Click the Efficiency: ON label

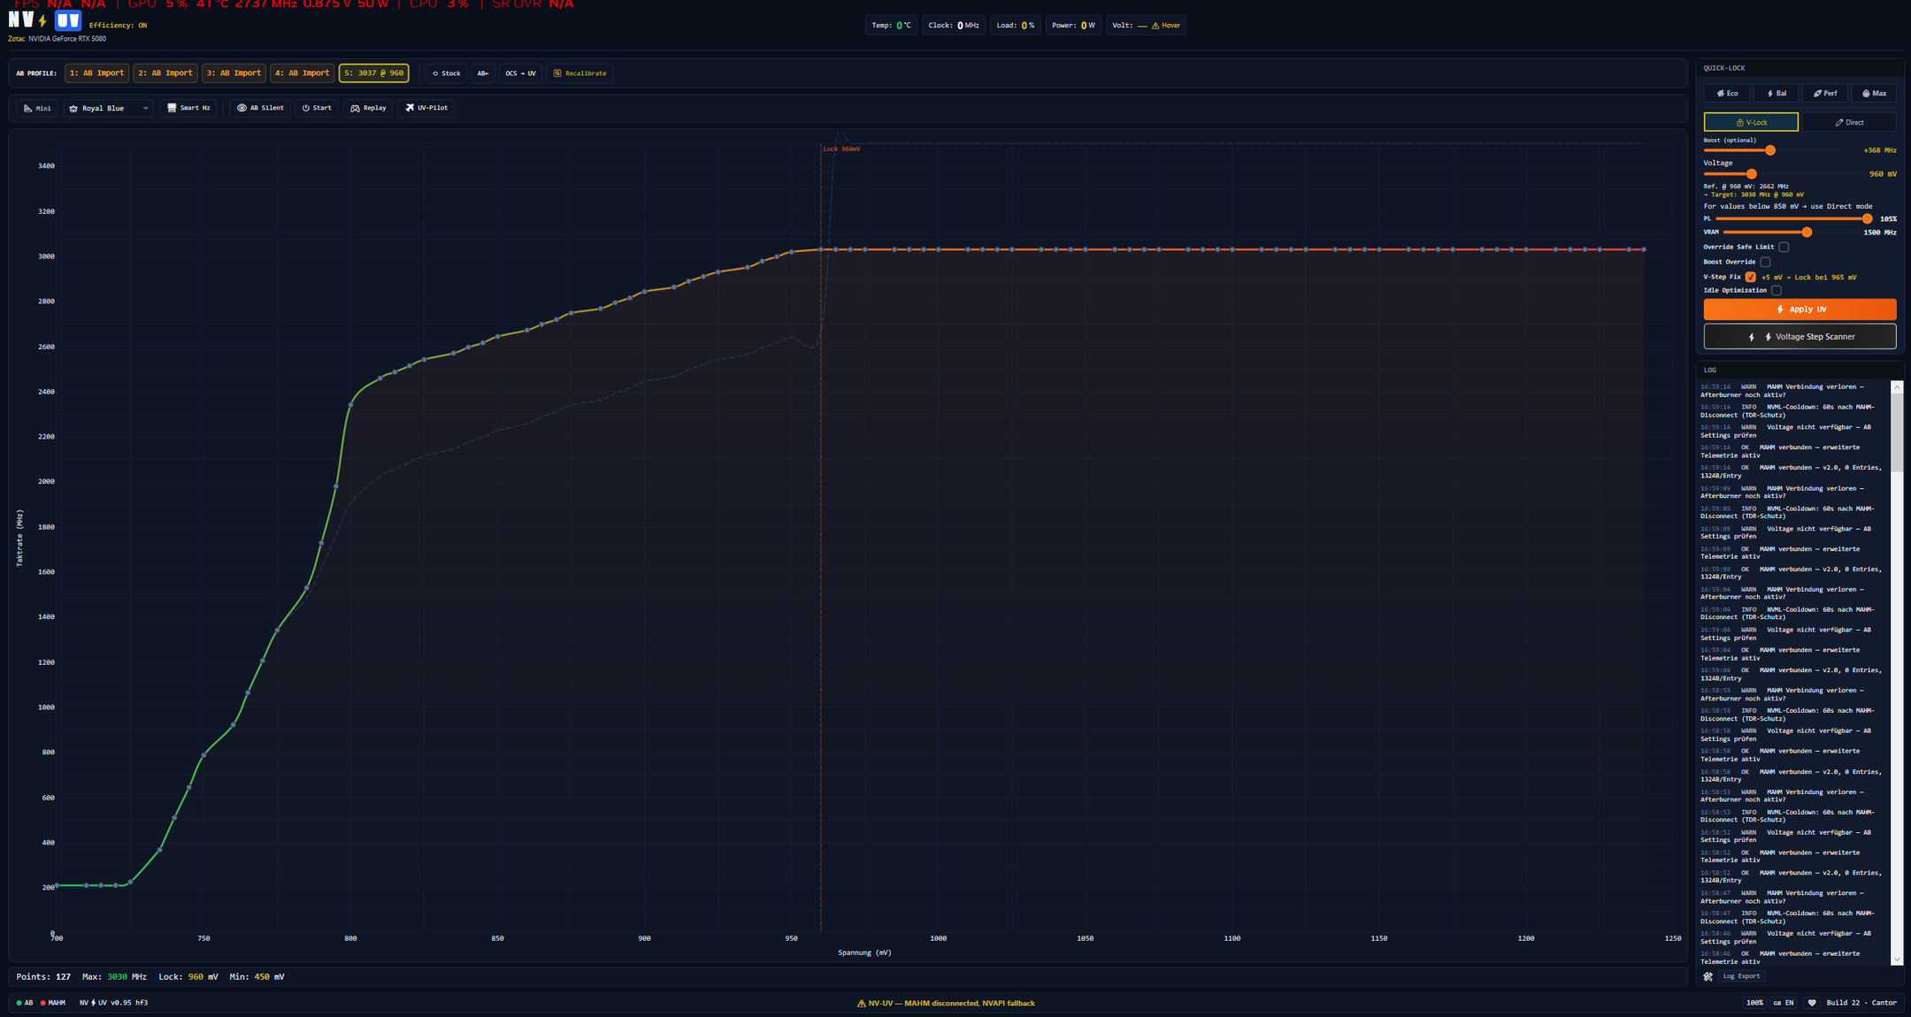pos(118,26)
